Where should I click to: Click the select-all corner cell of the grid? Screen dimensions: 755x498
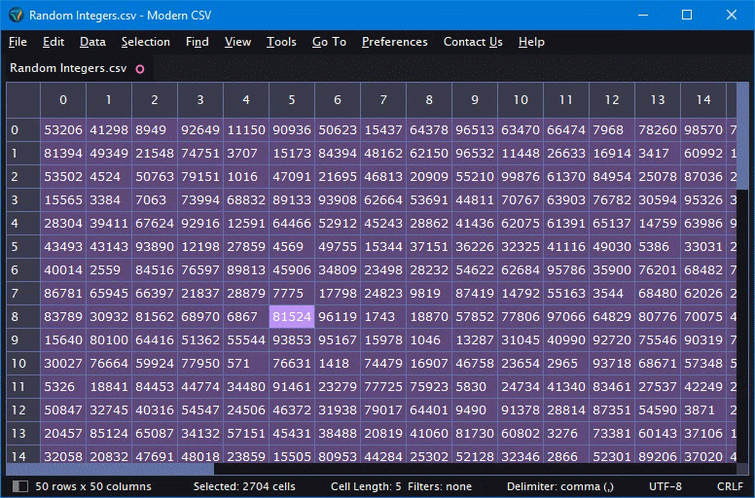(23, 100)
